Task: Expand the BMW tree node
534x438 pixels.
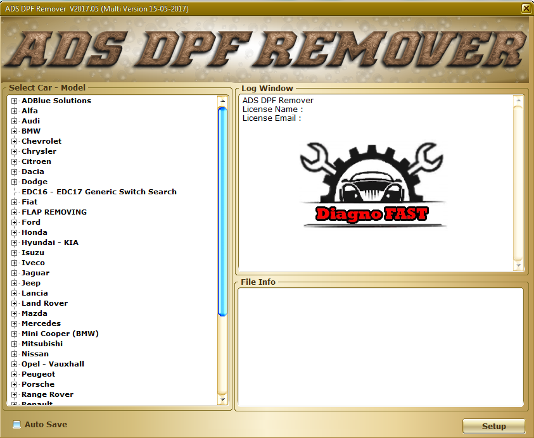Action: click(x=15, y=132)
